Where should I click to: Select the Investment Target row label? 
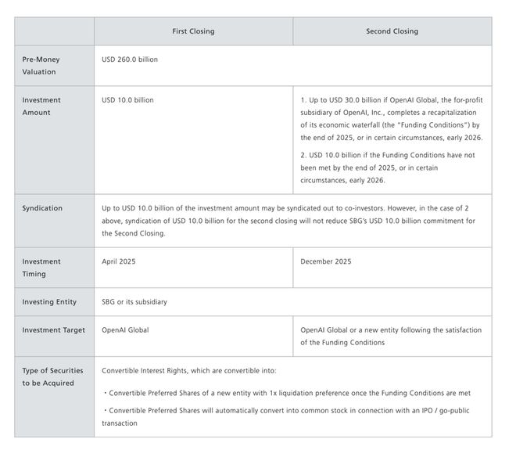[53, 330]
